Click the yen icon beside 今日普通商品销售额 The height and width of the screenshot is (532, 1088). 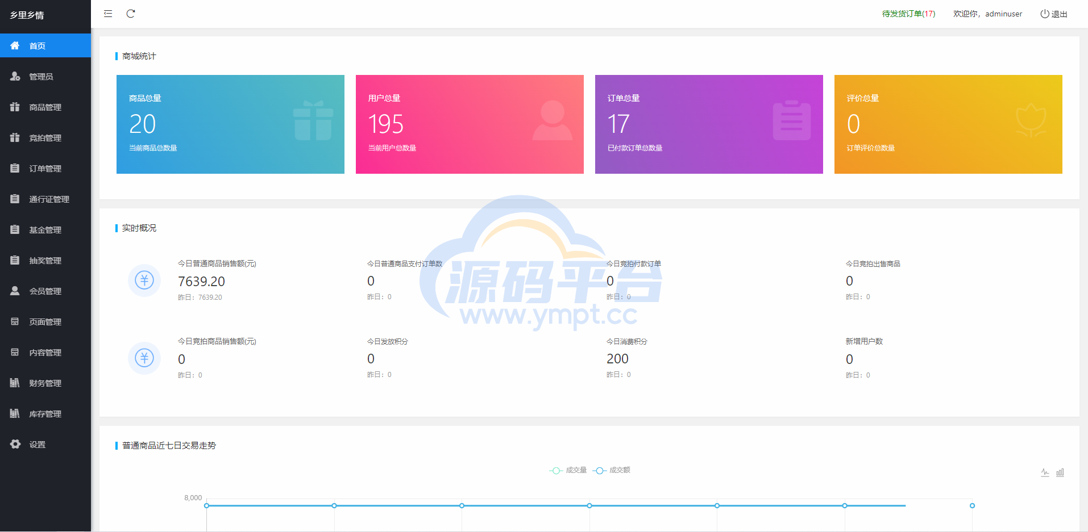tap(144, 280)
